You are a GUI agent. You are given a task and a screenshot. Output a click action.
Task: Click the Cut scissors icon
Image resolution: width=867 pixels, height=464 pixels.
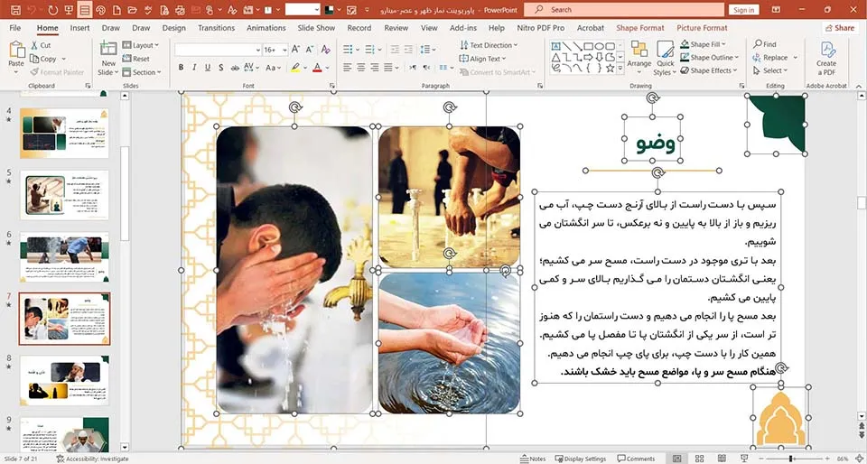pos(34,45)
